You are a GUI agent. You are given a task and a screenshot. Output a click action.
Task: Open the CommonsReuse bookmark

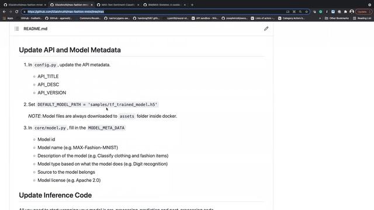point(88,18)
